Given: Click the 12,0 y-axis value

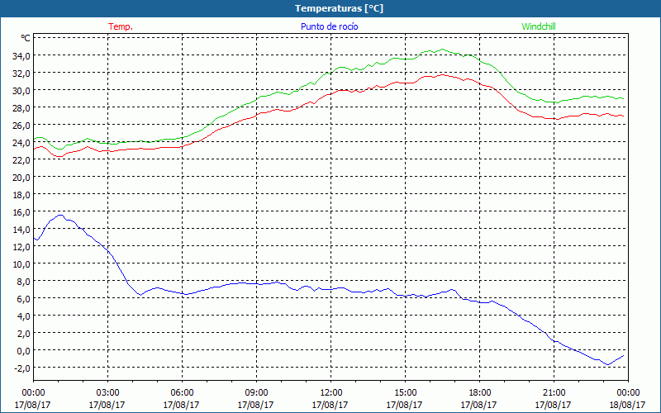Looking at the screenshot, I should tap(21, 246).
